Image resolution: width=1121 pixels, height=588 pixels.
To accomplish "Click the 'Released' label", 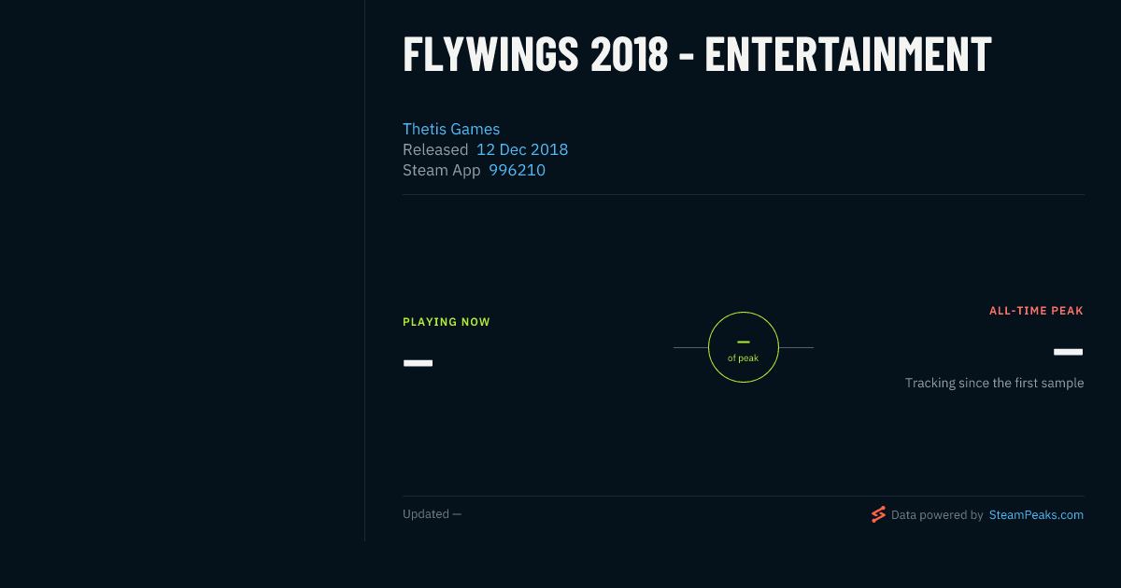I will coord(435,149).
